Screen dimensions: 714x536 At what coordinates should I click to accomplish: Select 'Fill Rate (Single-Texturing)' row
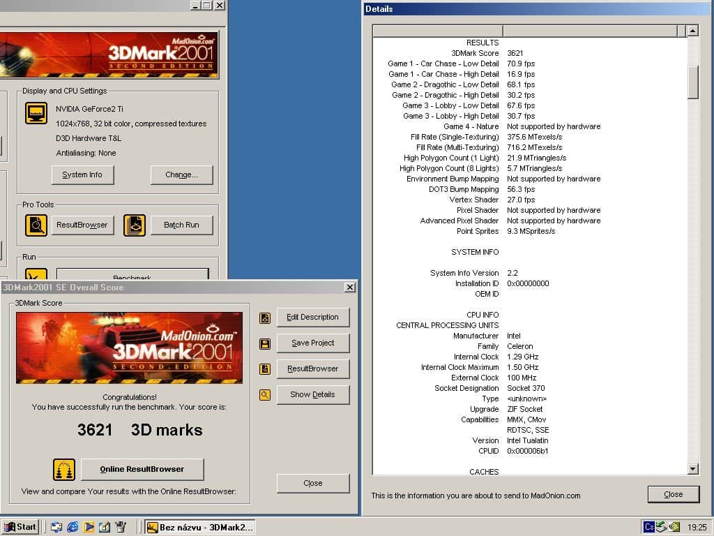tap(530, 137)
